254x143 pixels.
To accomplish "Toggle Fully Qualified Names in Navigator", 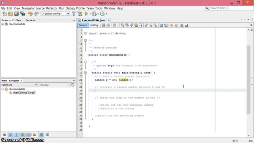I will click(x=35, y=135).
